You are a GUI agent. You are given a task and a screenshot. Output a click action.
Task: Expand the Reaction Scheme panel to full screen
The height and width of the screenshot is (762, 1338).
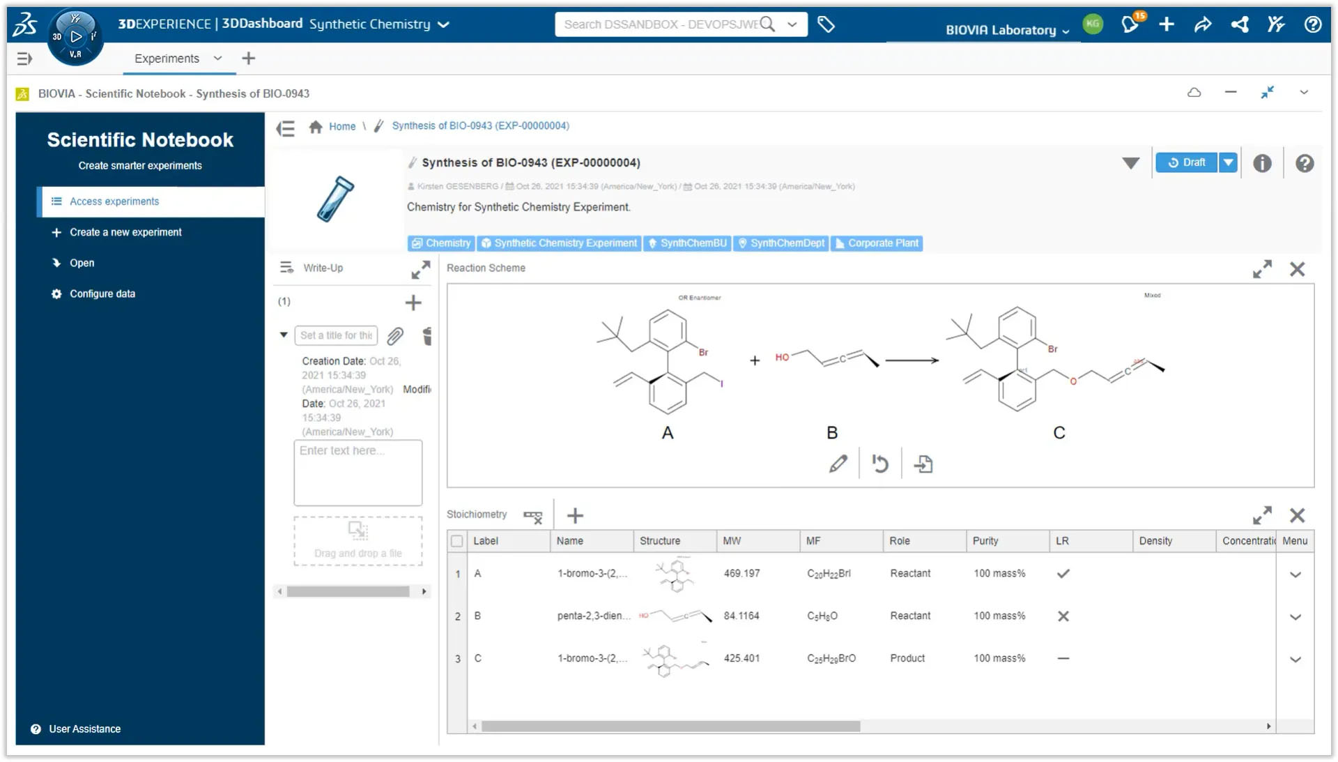click(x=1261, y=268)
